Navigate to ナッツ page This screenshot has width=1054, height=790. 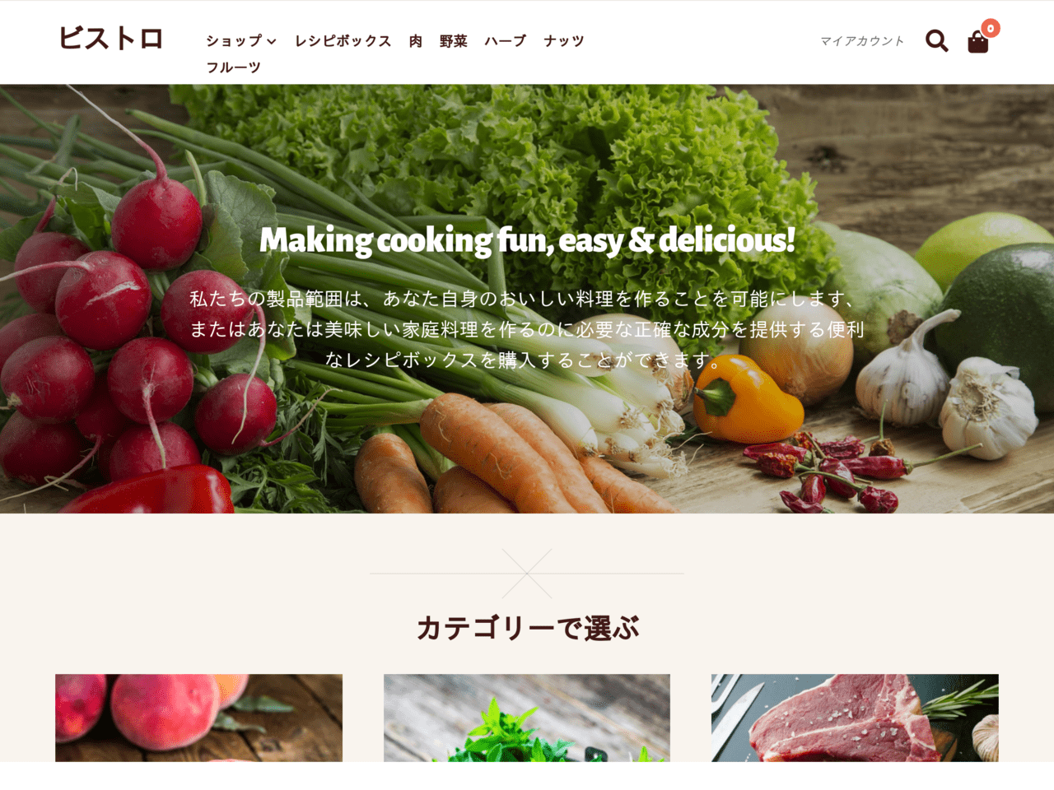pos(564,41)
